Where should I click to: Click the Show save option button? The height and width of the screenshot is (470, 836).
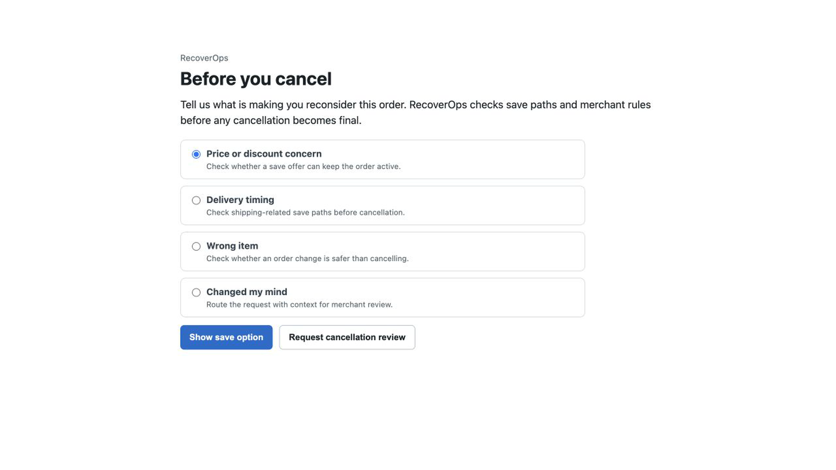coord(226,337)
